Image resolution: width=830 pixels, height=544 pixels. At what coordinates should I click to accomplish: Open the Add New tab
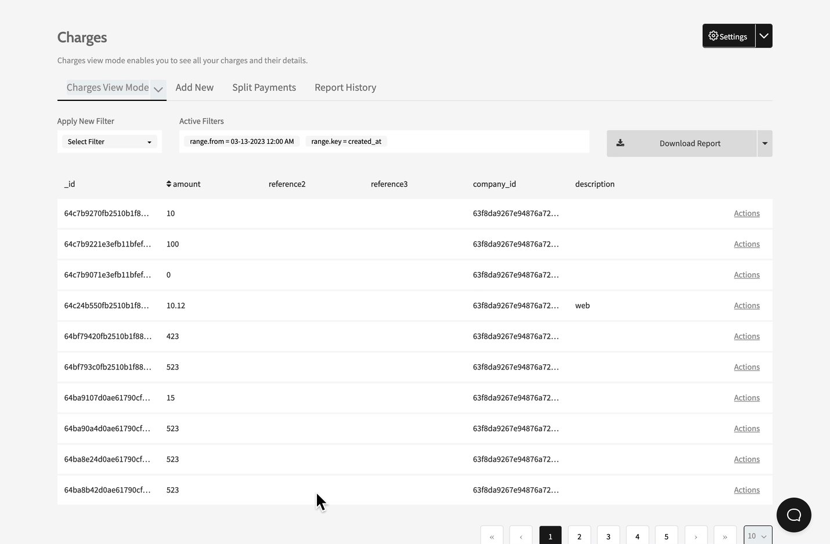pos(194,88)
